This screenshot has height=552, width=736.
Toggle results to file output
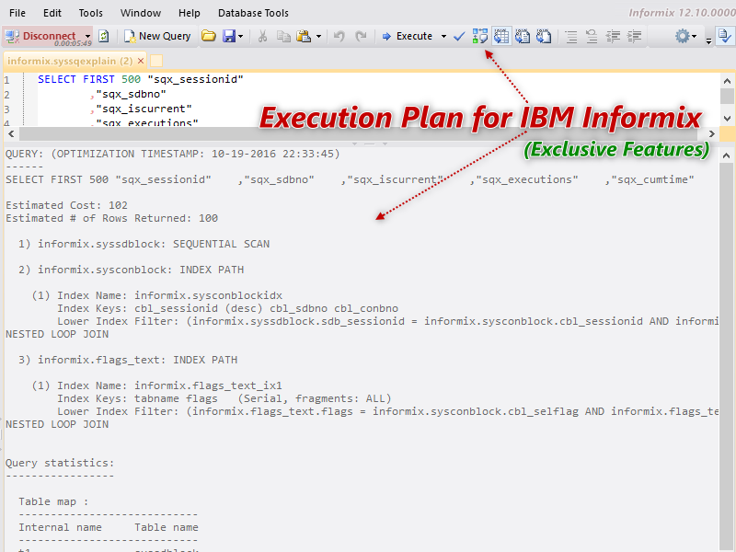pos(544,36)
